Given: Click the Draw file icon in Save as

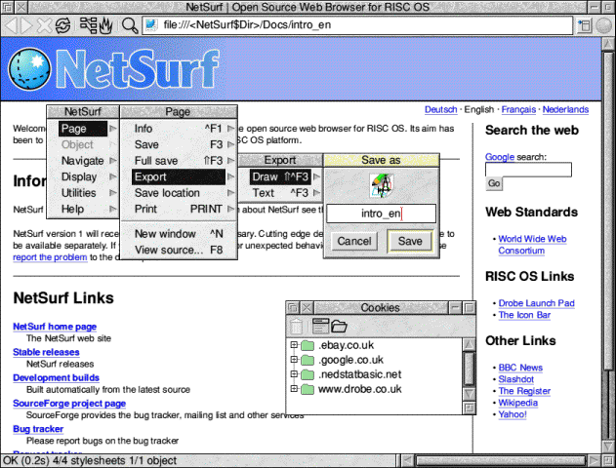Looking at the screenshot, I should (380, 185).
